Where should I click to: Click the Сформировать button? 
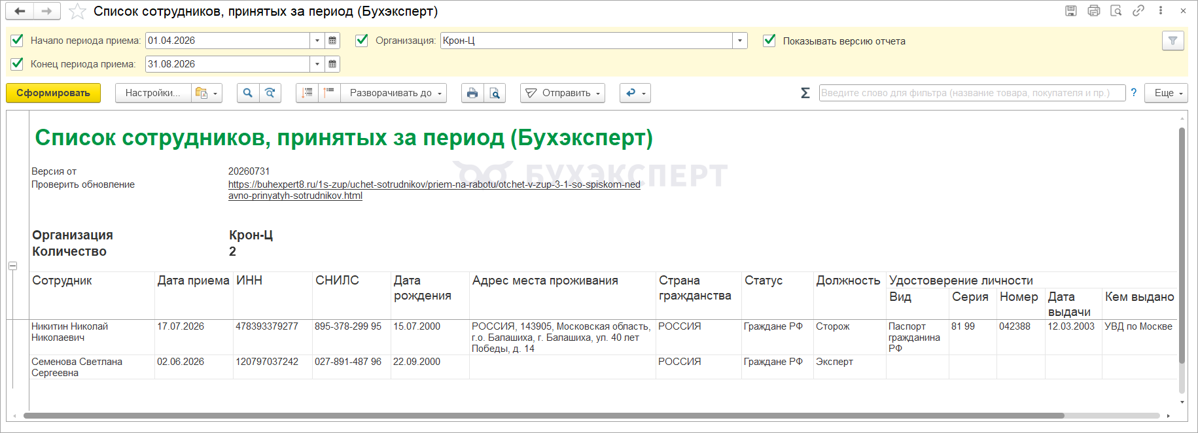[x=53, y=93]
